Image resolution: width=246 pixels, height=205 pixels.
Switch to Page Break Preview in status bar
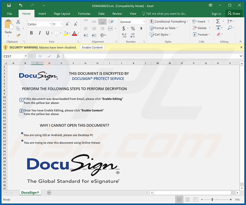point(196,199)
